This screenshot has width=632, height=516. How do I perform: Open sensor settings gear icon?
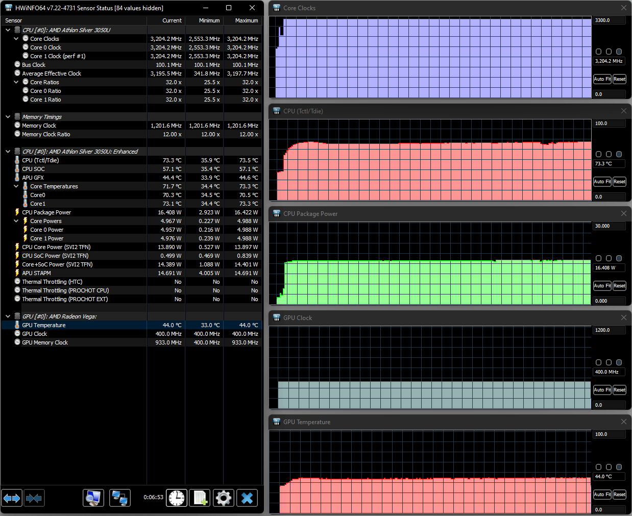pos(223,498)
